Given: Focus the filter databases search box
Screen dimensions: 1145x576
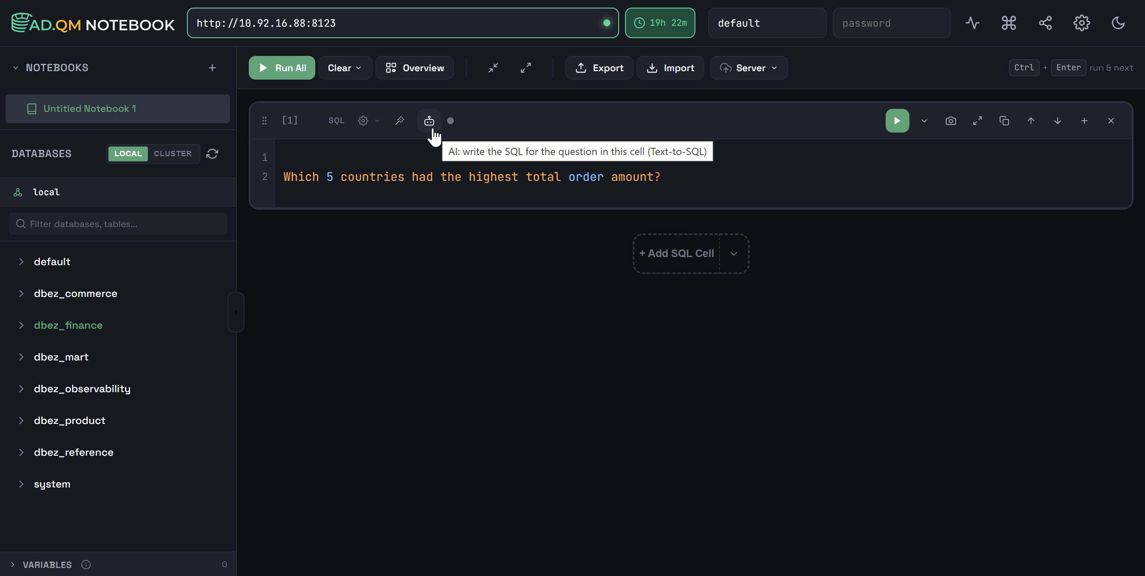Looking at the screenshot, I should (117, 224).
